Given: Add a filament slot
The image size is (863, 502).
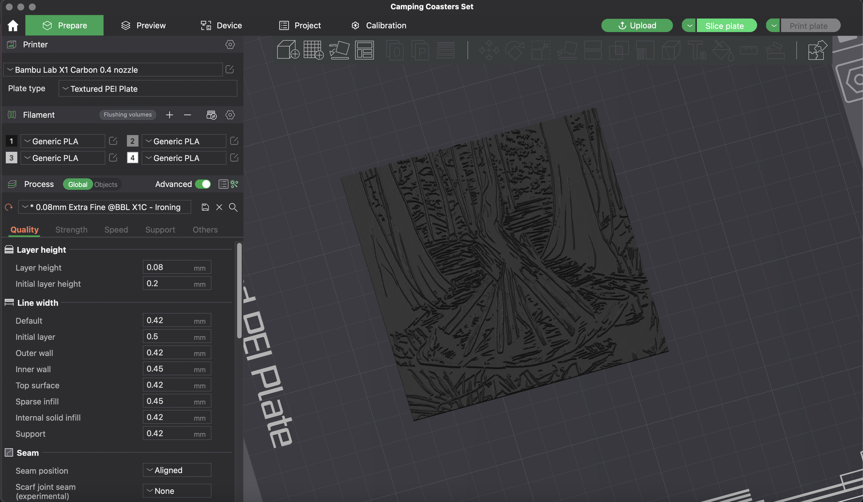Looking at the screenshot, I should [x=169, y=115].
